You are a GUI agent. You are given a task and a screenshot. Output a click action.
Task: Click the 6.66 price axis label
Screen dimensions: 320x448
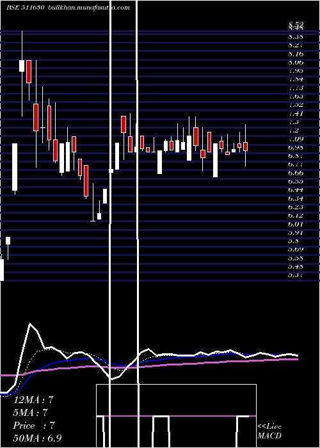click(x=296, y=173)
